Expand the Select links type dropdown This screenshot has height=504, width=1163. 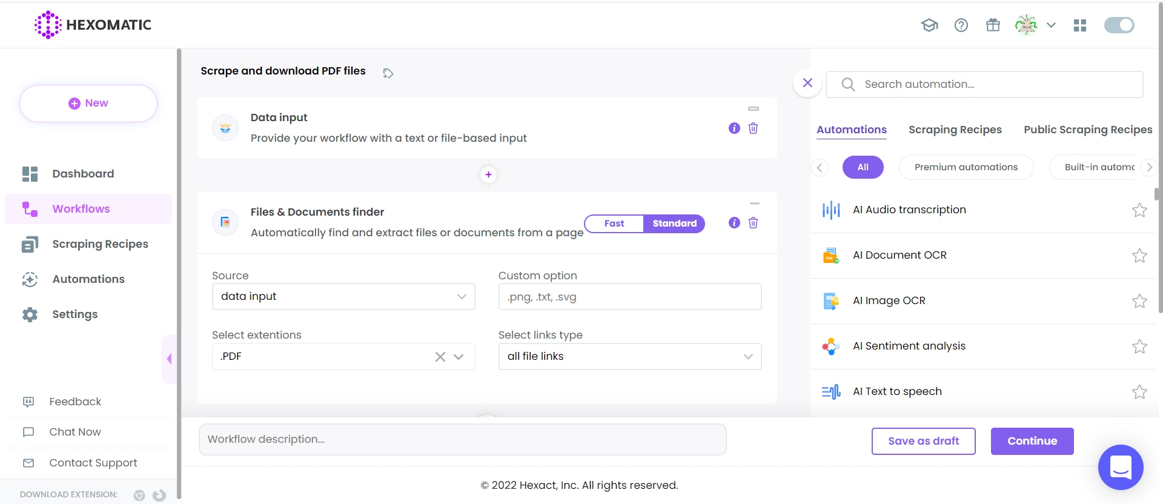click(629, 356)
